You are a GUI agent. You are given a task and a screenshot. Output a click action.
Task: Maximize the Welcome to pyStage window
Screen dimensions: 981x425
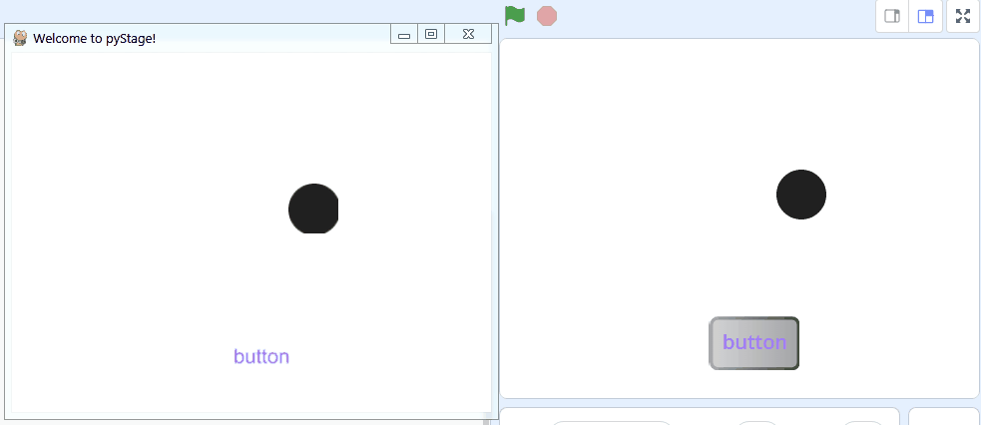coord(431,34)
